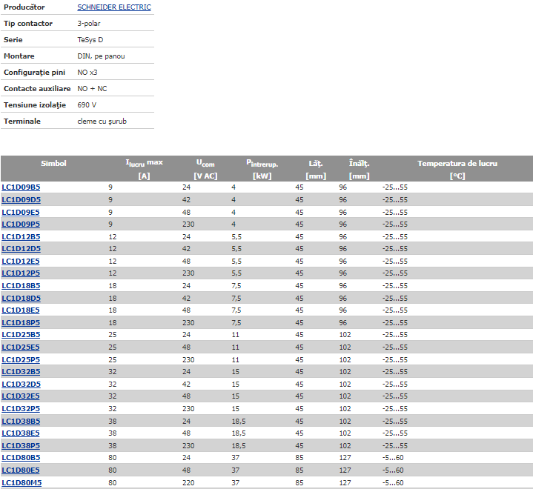Click the 18,5 power cell in LC1D38B5 row

click(239, 422)
